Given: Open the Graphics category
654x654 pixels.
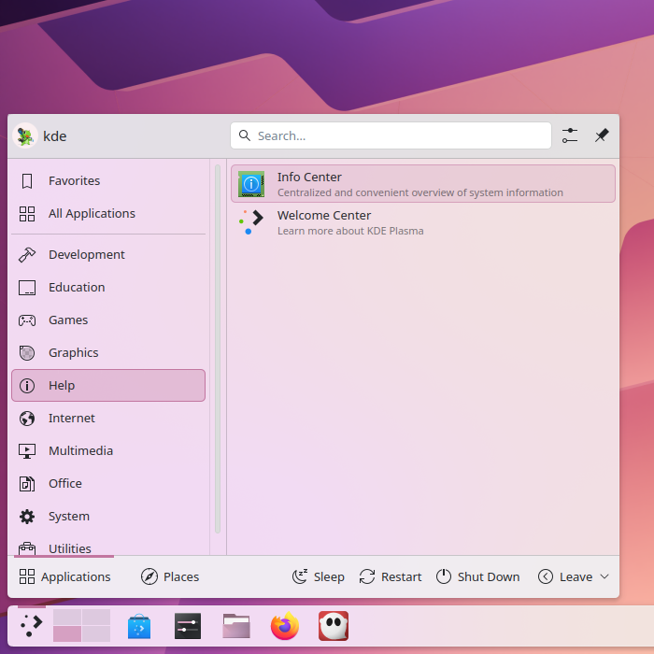Looking at the screenshot, I should pos(108,353).
